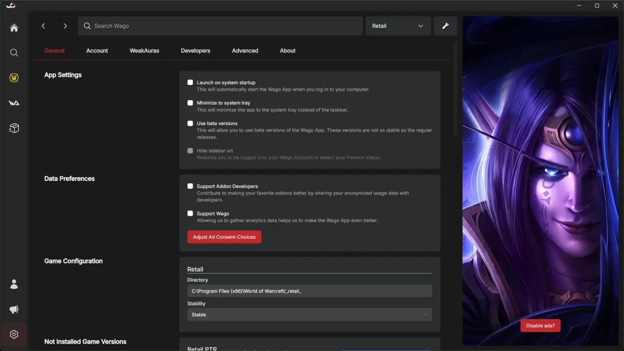624x351 pixels.
Task: Open the WeakAuras section in the sidebar
Action: [x=14, y=103]
